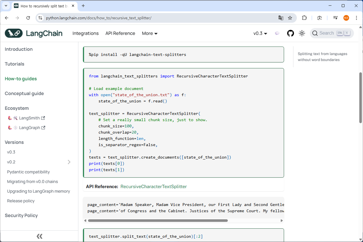Click '# Load example document' comment

tap(116, 88)
